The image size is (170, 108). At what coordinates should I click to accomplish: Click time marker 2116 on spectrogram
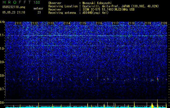point(99,23)
